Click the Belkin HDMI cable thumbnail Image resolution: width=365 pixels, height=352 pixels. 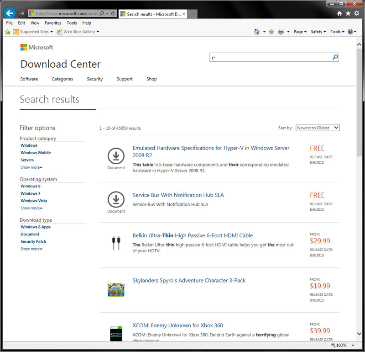(116, 243)
